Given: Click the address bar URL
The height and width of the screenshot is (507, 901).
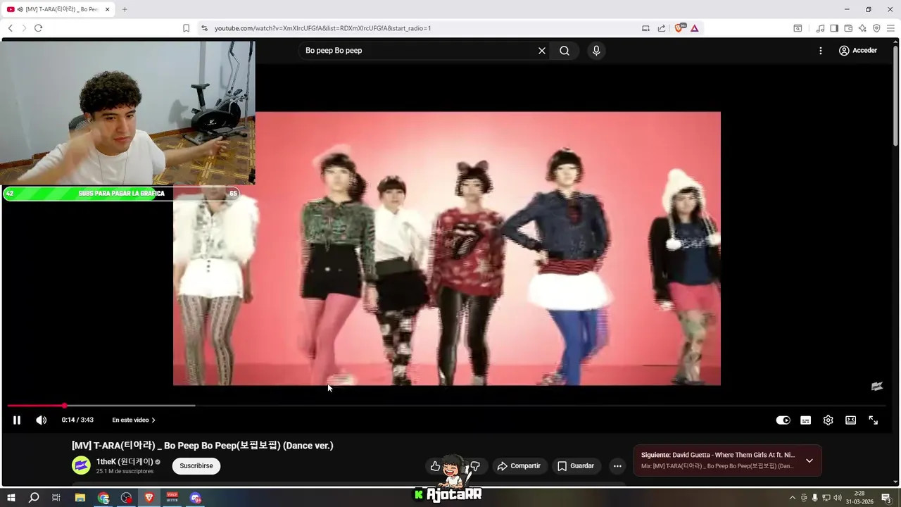Looking at the screenshot, I should (322, 28).
